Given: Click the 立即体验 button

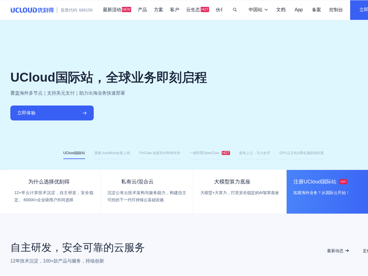Looking at the screenshot, I should click(52, 113).
